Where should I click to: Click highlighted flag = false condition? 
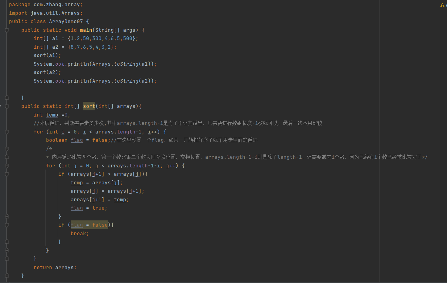(x=89, y=225)
